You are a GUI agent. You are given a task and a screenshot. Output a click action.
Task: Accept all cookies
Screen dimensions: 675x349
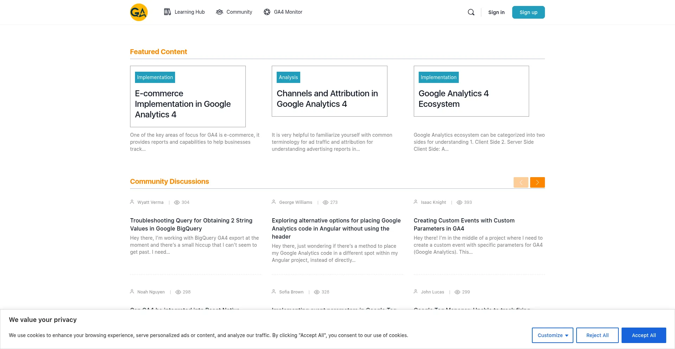tap(643, 335)
